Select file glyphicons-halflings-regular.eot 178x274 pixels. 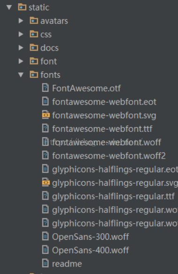pos(115,170)
